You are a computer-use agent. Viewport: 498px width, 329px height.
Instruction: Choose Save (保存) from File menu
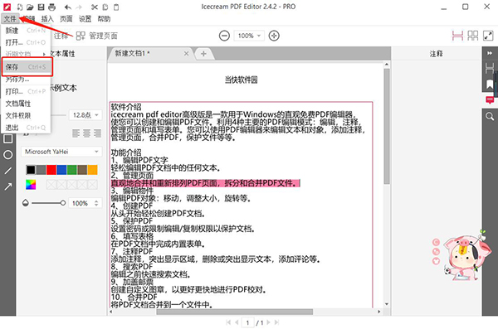(x=27, y=67)
